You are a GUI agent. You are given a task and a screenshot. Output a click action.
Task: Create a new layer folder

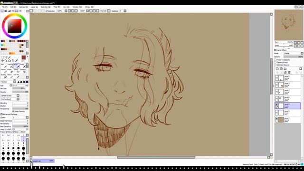point(285,68)
